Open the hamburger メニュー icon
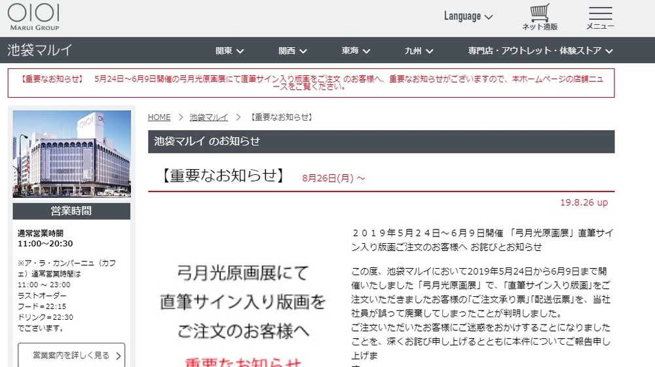Image resolution: width=655 pixels, height=367 pixels. click(600, 18)
